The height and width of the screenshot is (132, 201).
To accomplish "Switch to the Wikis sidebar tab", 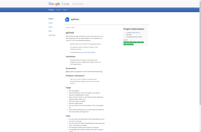I will (50, 31).
